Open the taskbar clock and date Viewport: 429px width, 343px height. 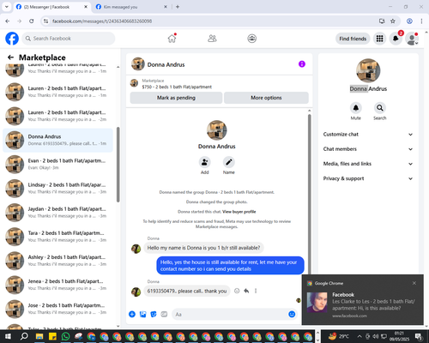click(399, 336)
